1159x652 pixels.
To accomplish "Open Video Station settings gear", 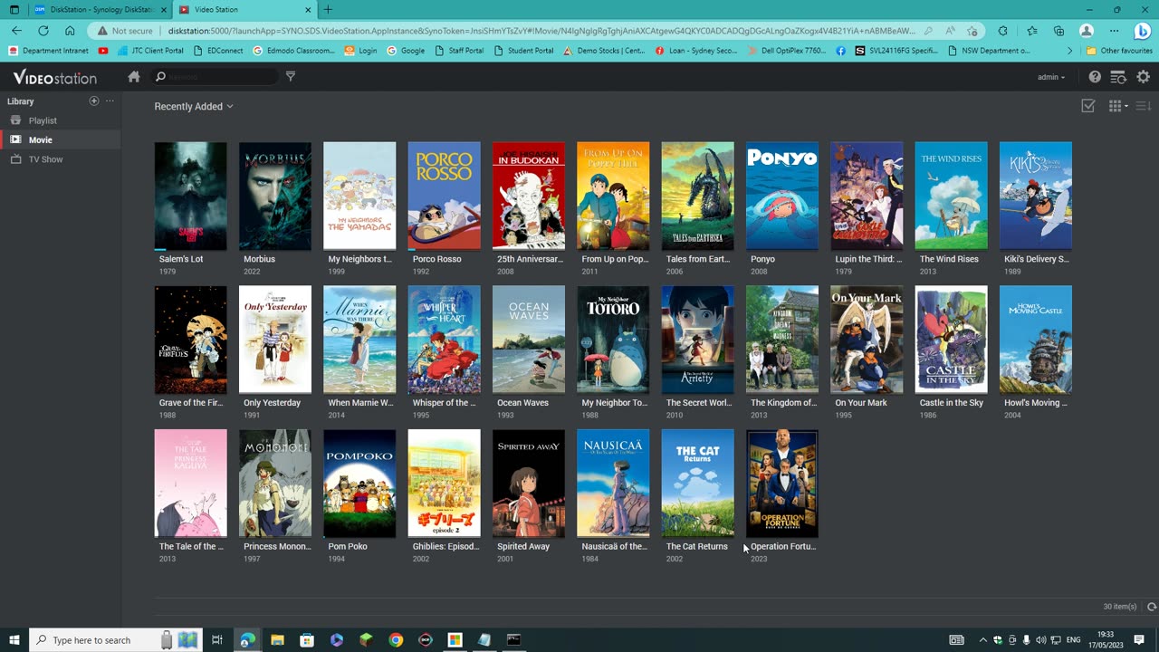I will tap(1143, 77).
